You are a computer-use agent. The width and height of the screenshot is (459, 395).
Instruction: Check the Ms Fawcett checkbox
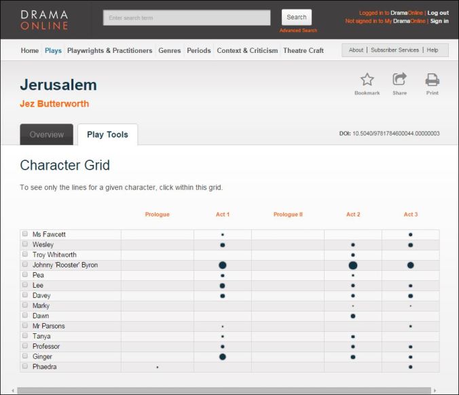(25, 233)
